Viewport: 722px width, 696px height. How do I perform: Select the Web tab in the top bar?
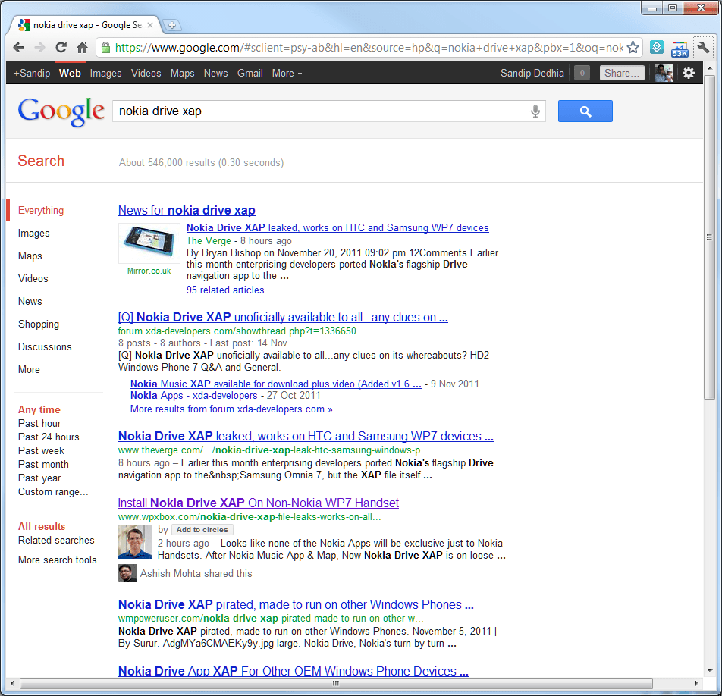click(70, 74)
